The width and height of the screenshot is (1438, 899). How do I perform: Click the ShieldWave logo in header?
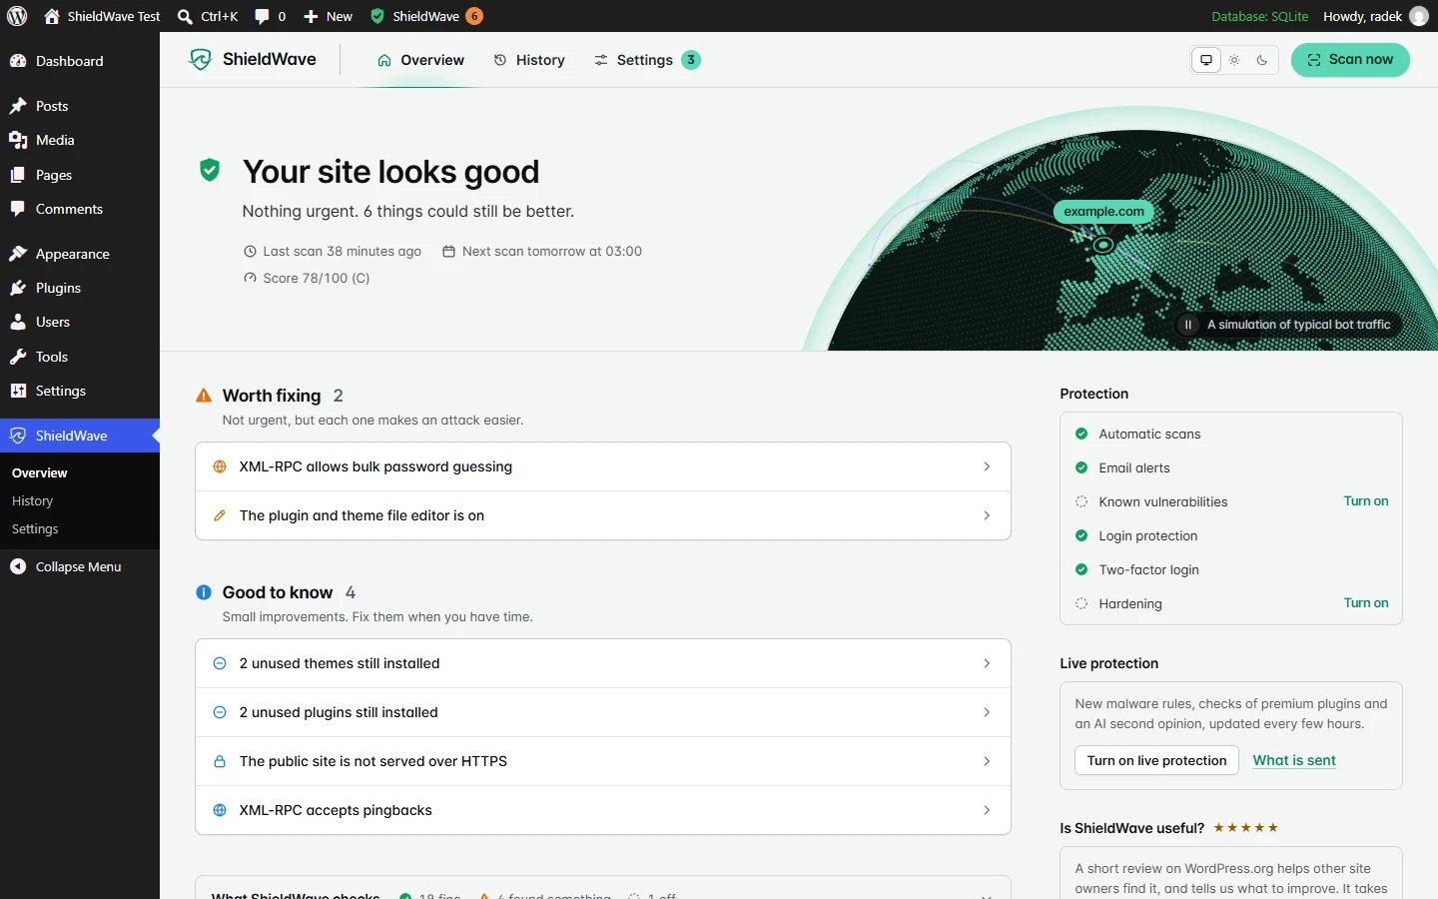(x=253, y=59)
